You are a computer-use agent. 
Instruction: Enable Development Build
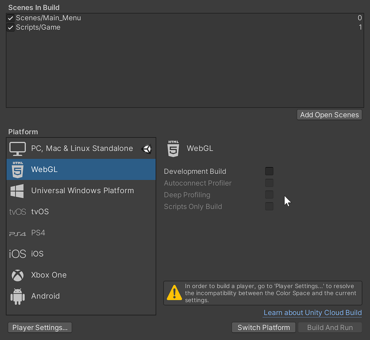(x=269, y=171)
